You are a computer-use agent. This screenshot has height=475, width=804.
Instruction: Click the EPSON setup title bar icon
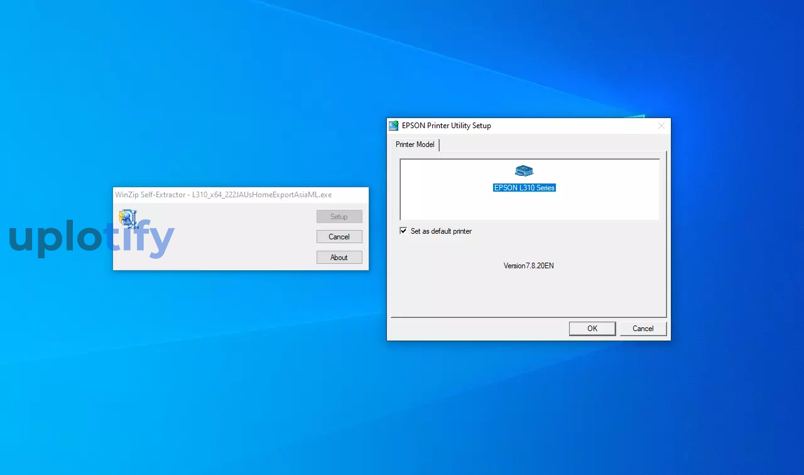point(394,126)
